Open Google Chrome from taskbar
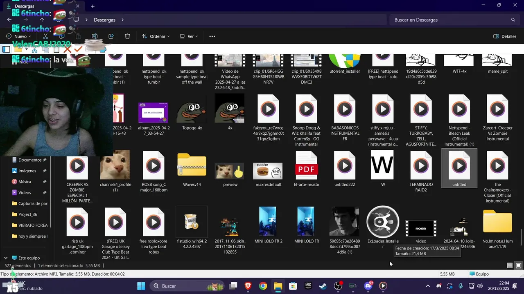Screen dimensions: 524x294 coord(263,286)
